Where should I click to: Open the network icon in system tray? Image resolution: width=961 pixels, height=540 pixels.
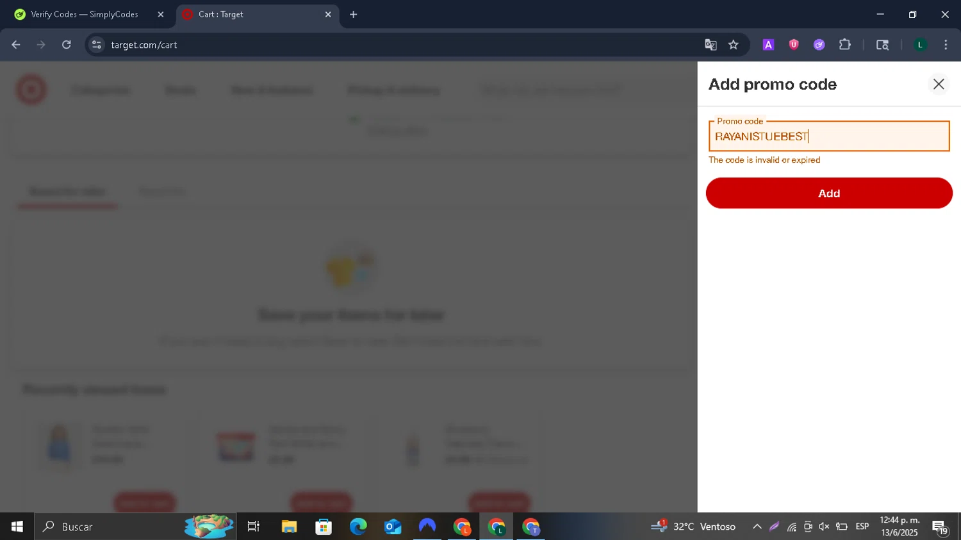pos(792,527)
